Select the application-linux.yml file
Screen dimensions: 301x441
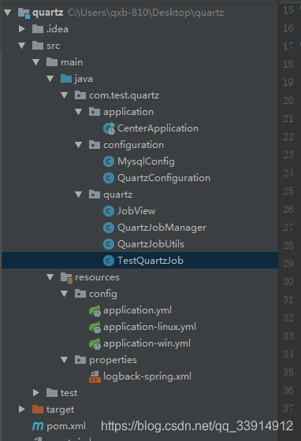point(150,327)
